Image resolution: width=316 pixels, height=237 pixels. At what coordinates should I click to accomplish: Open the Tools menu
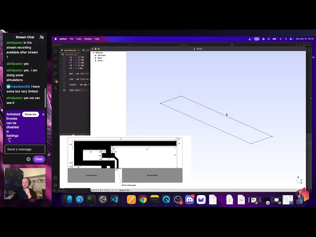pyautogui.click(x=79, y=39)
